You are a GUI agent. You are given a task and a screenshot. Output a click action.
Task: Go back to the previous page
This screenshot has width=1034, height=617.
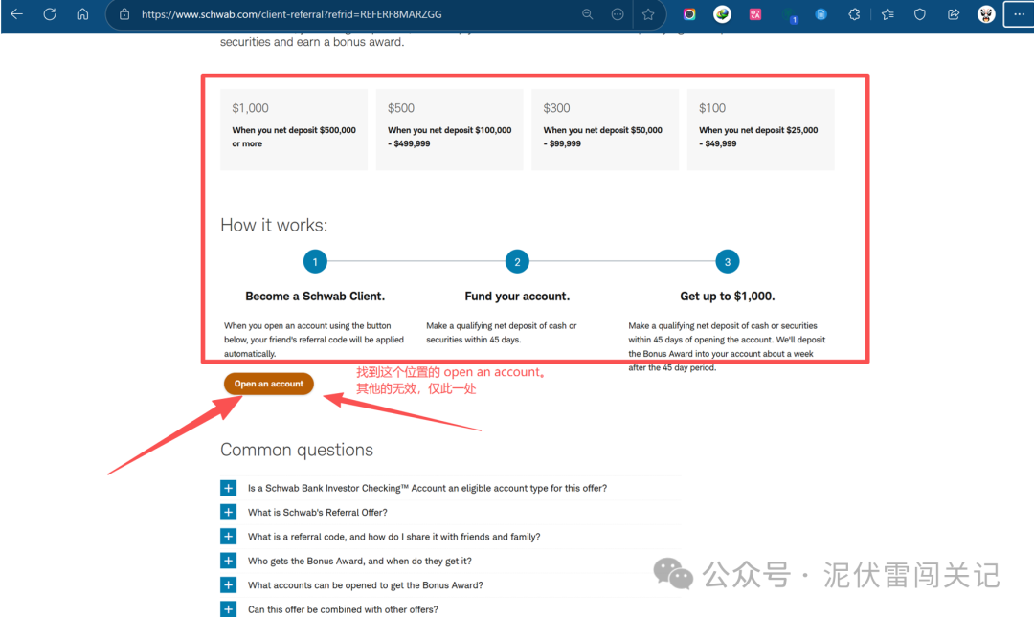[16, 13]
